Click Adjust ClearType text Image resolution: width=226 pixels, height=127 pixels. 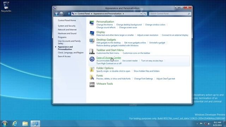[x=166, y=79]
